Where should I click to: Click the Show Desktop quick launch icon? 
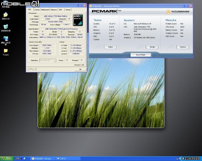[25, 158]
